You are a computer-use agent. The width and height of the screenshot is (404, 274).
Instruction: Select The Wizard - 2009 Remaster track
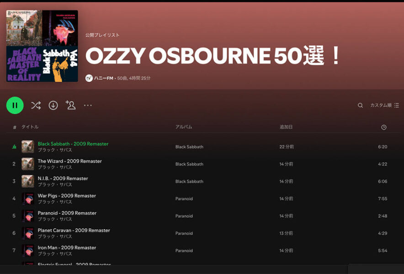pos(69,161)
